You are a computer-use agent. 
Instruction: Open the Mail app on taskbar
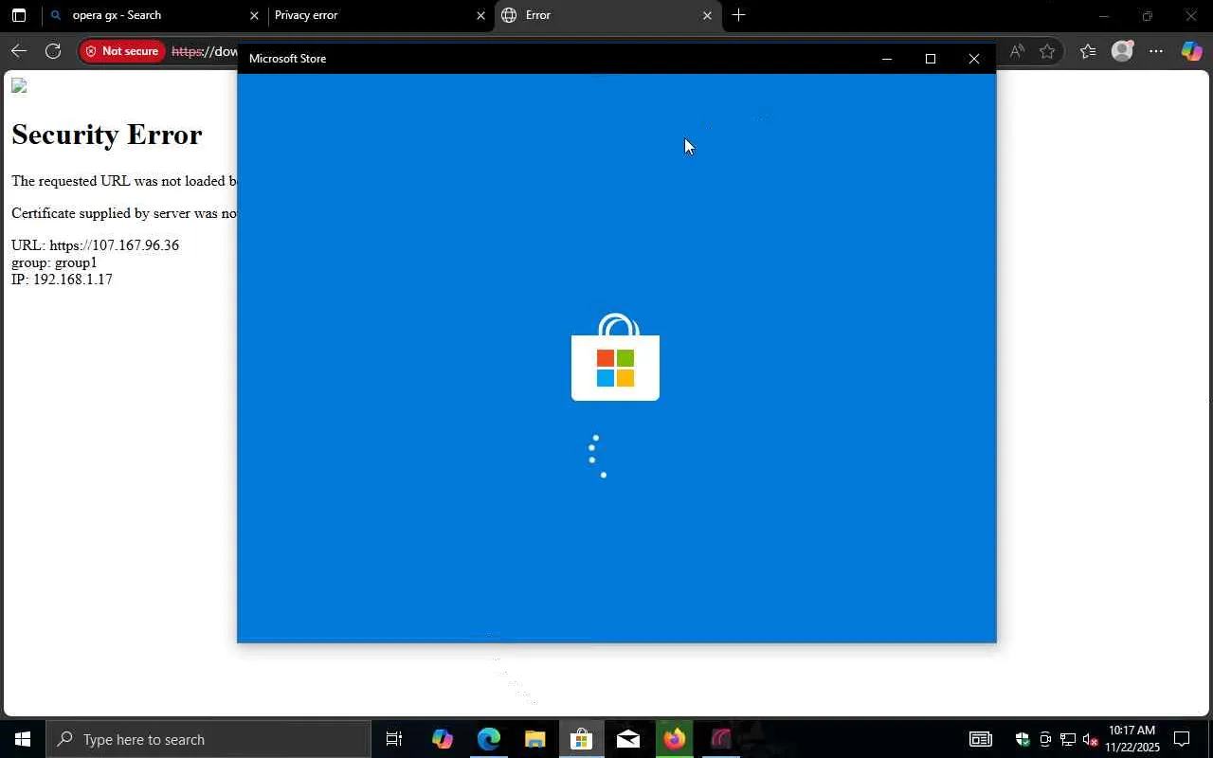pos(627,739)
